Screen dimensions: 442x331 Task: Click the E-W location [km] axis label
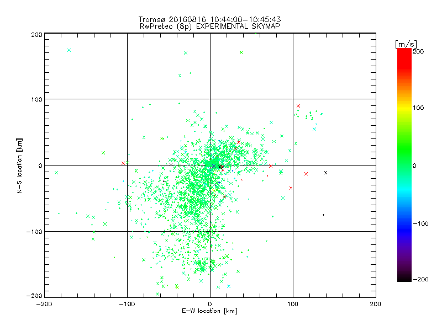[209, 311]
